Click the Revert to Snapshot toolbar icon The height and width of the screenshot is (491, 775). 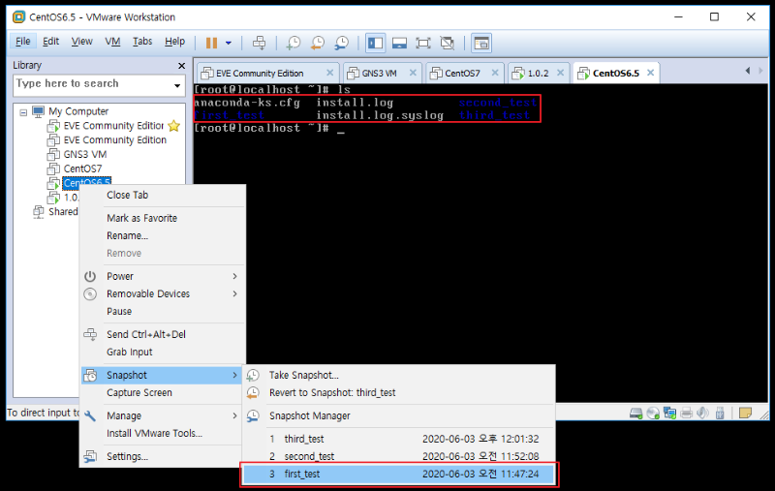317,43
